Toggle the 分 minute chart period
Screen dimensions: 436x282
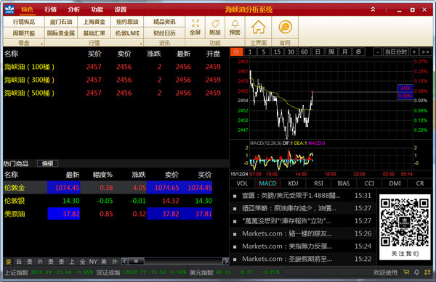coord(236,52)
